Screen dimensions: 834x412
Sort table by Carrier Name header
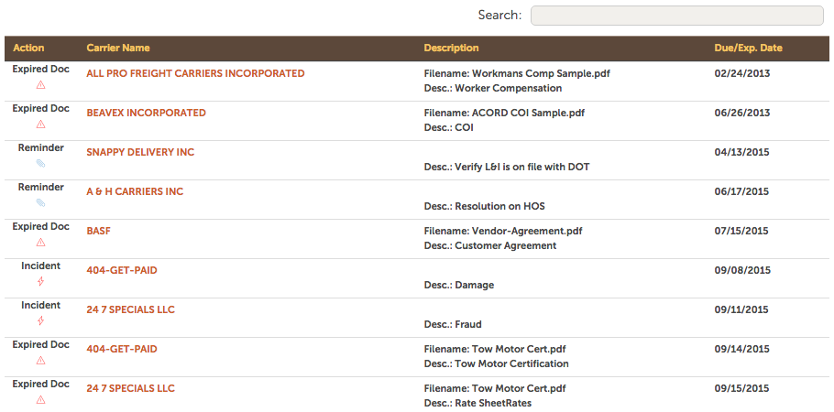click(x=118, y=48)
